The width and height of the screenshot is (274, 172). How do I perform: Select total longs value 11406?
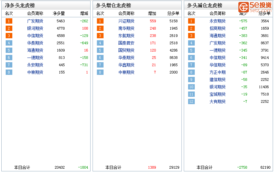[264, 87]
